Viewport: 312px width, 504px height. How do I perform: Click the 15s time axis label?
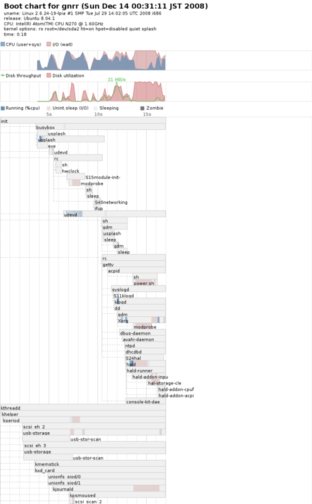pyautogui.click(x=147, y=114)
